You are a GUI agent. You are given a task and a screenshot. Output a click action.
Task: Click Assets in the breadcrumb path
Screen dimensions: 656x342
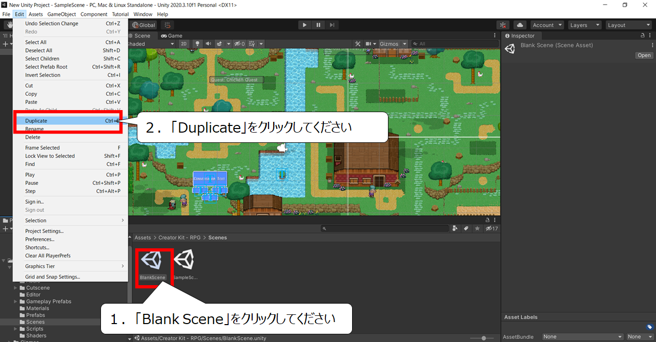click(x=142, y=238)
